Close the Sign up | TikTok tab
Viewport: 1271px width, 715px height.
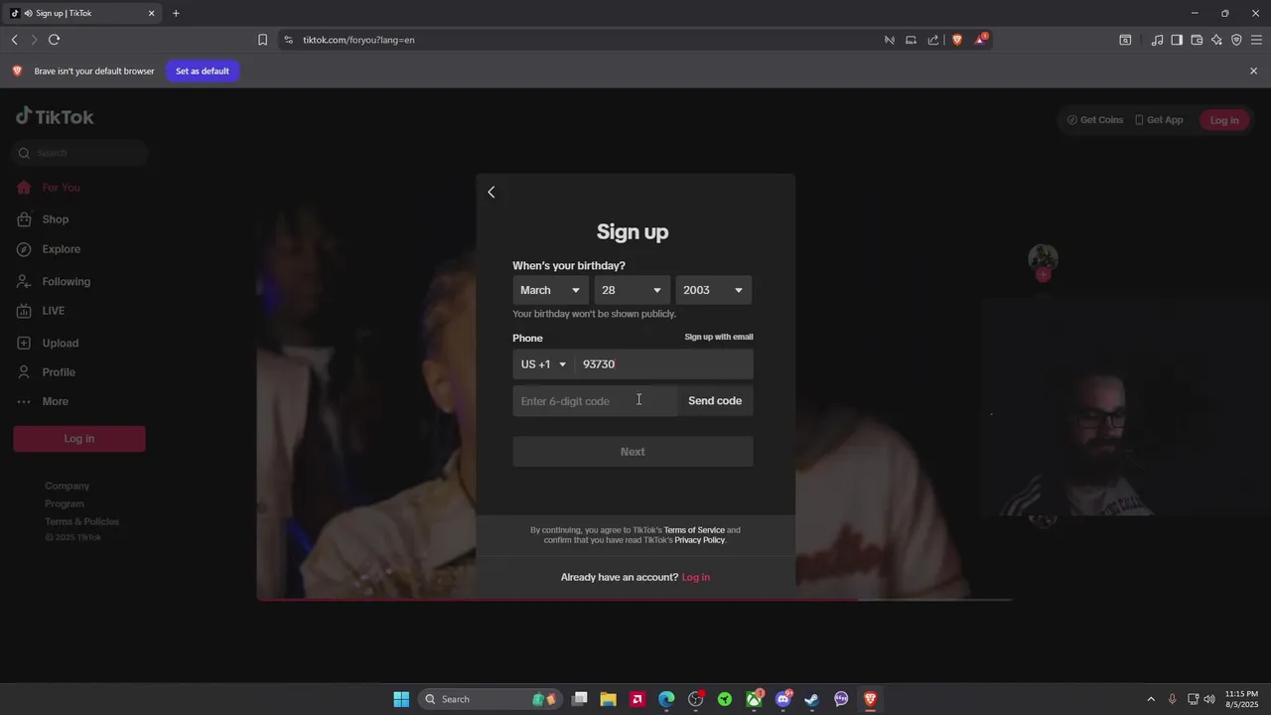151,13
